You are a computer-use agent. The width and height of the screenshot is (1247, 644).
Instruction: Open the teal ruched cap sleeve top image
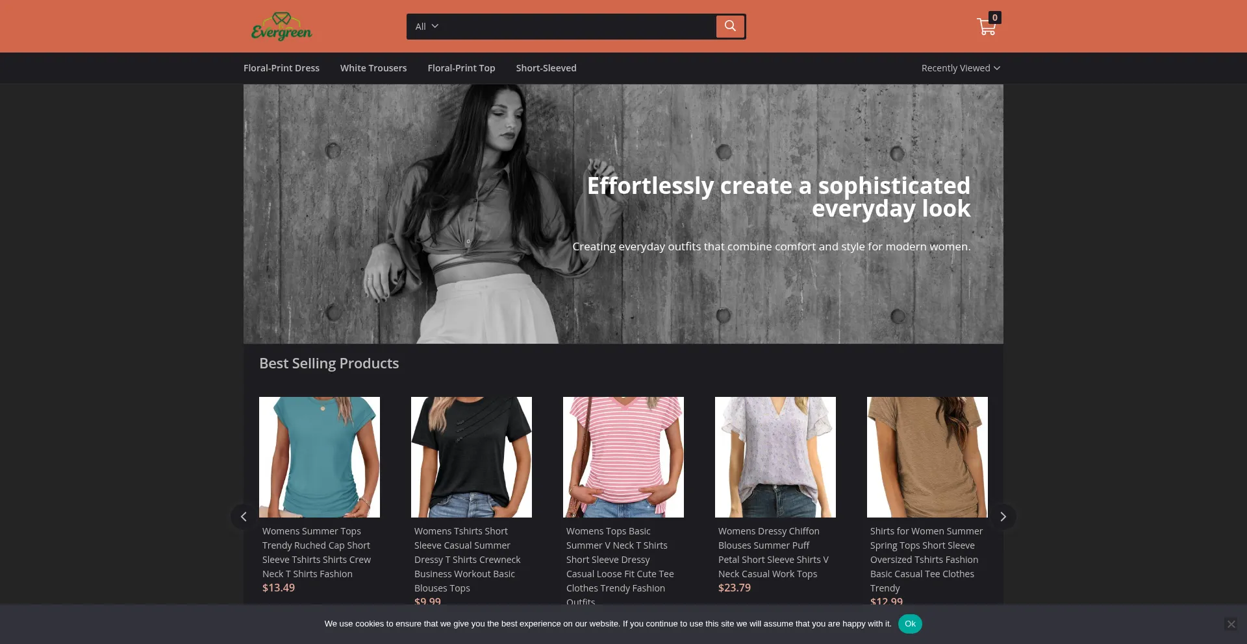320,457
